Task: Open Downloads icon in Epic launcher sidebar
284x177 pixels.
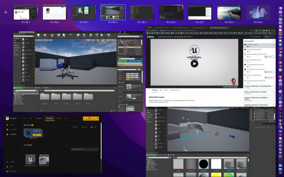Action: 7,162
